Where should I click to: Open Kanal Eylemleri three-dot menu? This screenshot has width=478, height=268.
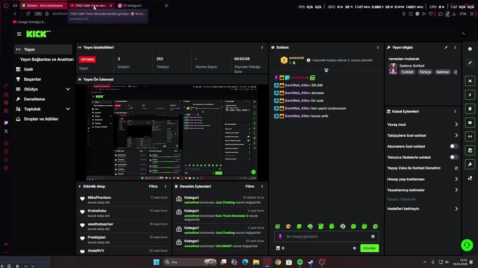coord(455,111)
